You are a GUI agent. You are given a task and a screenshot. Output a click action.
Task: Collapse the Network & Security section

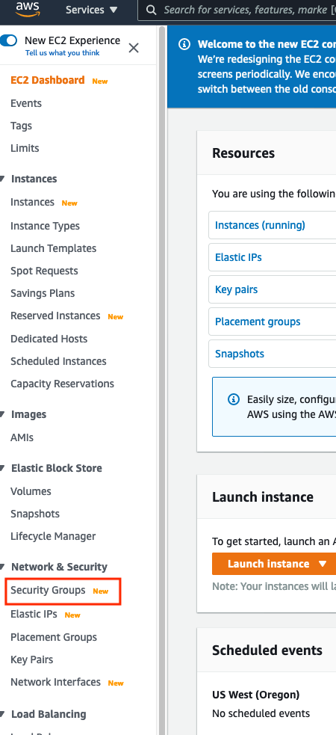tap(2, 567)
